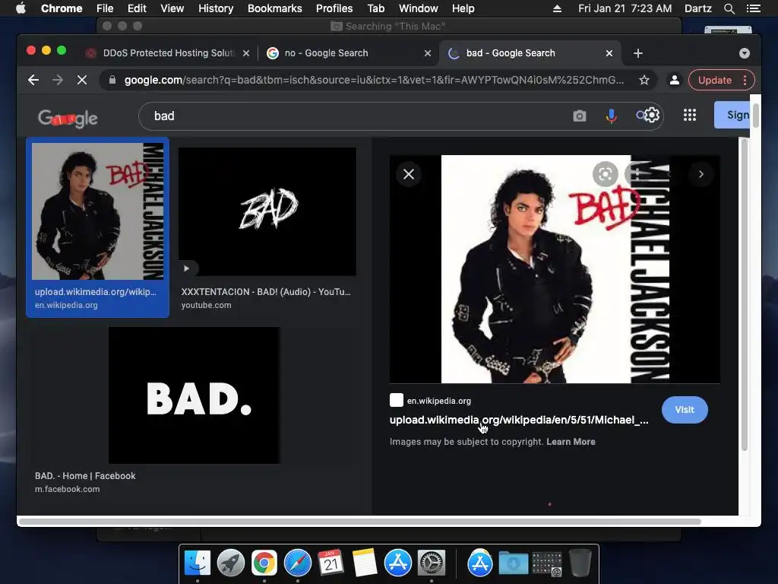778x584 pixels.
Task: Close the 'bad - Google Search' tab
Action: click(x=609, y=53)
